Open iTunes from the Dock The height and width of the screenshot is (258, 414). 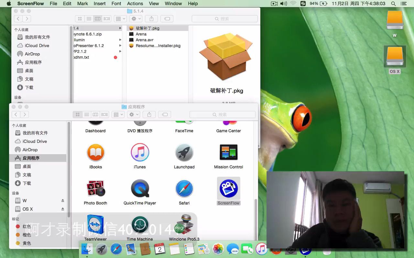[x=261, y=249]
